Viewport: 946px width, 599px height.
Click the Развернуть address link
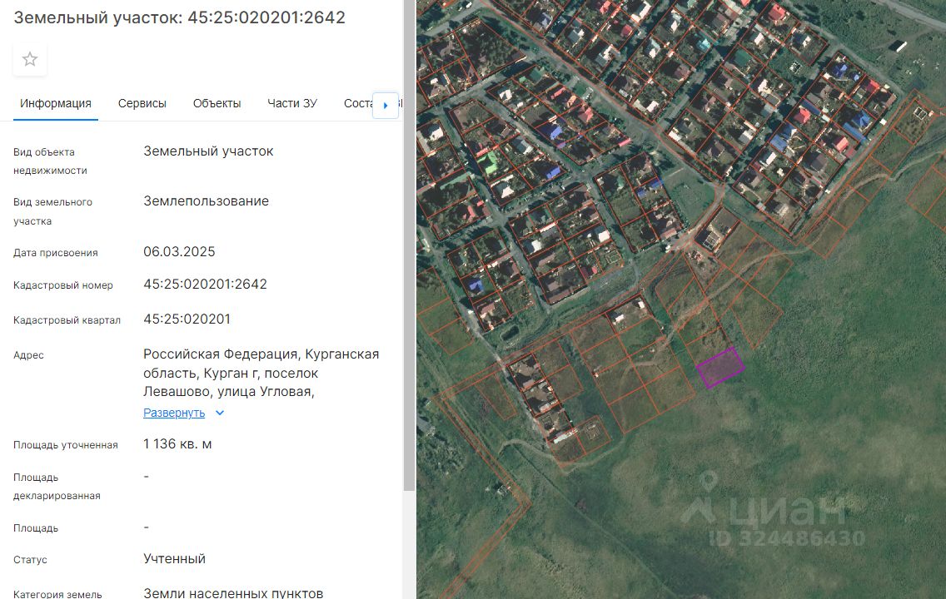pos(174,413)
